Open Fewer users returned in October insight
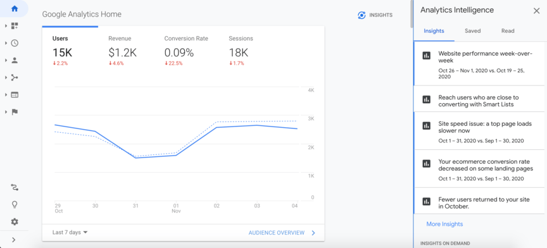 (x=479, y=201)
